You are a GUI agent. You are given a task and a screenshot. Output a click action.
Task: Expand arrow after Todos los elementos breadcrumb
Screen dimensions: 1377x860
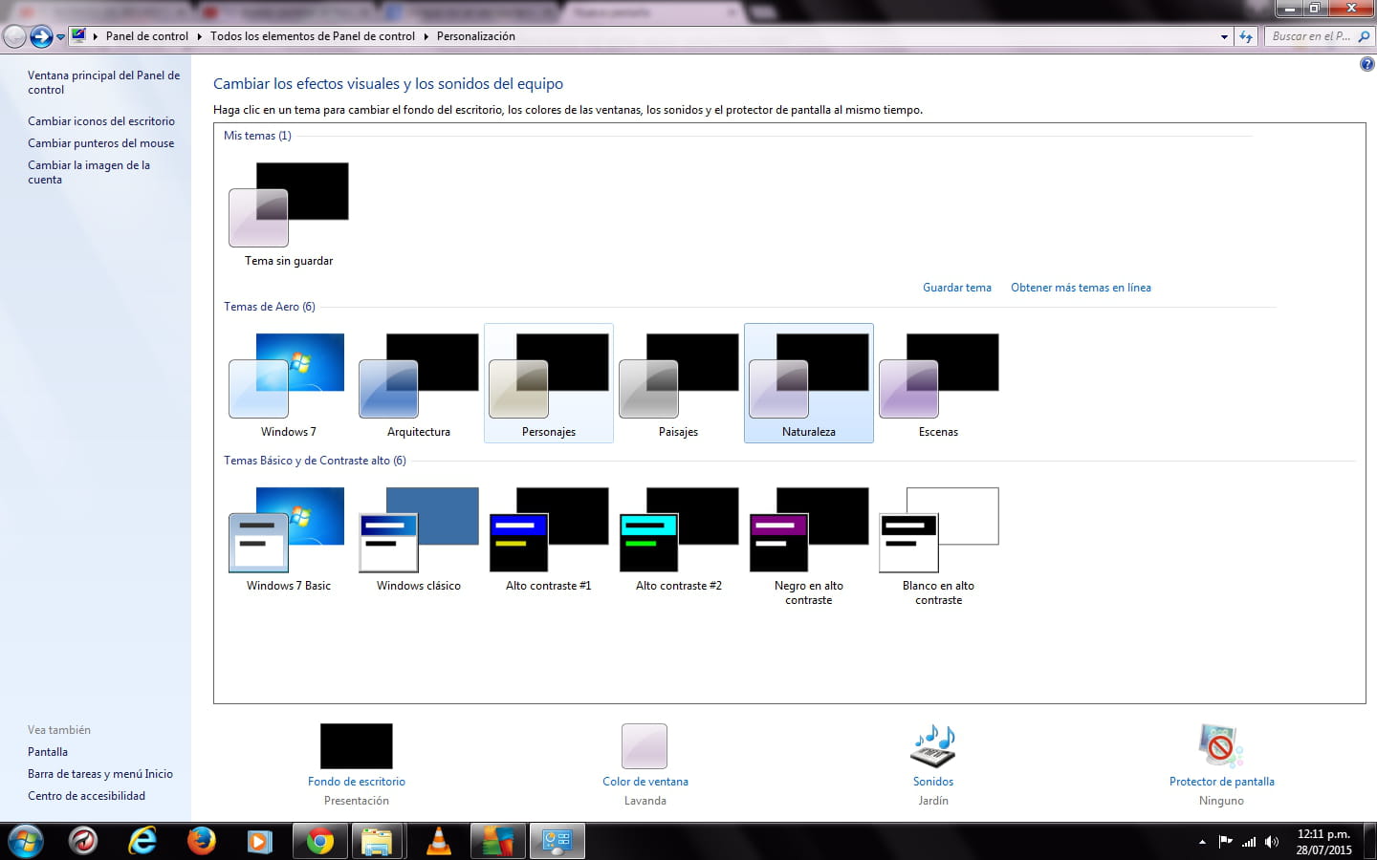tap(426, 36)
